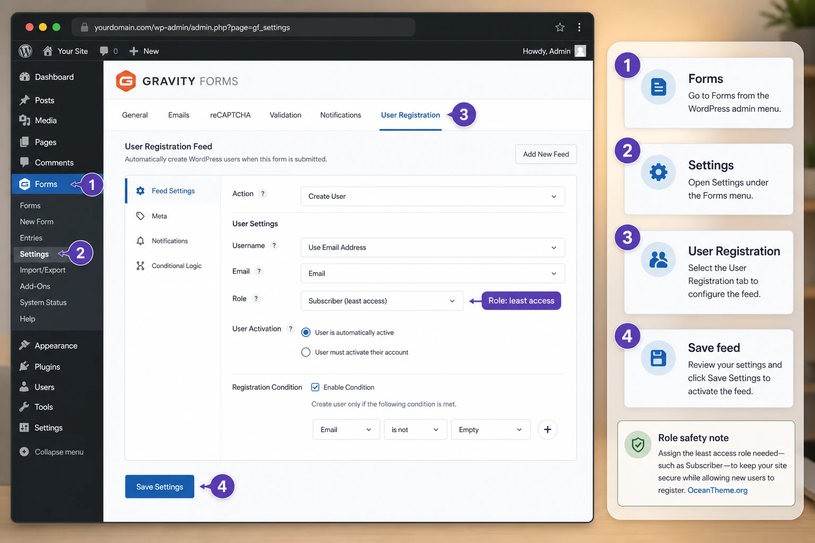Click Add New Feed button
815x543 pixels.
click(x=546, y=154)
